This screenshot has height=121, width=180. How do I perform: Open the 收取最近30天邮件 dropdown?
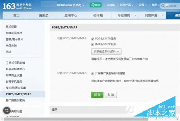(x=106, y=52)
